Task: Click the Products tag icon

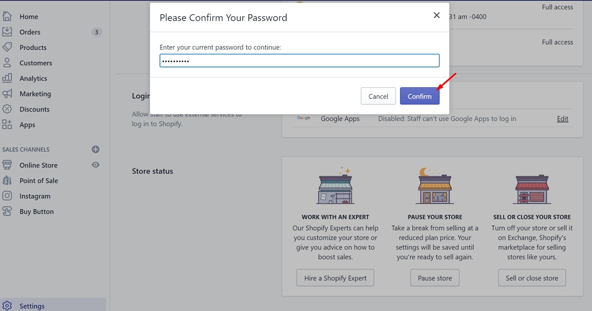Action: point(7,47)
